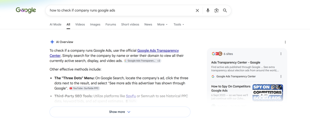Expand the More dropdown
The height and width of the screenshot is (119, 310).
click(x=163, y=24)
